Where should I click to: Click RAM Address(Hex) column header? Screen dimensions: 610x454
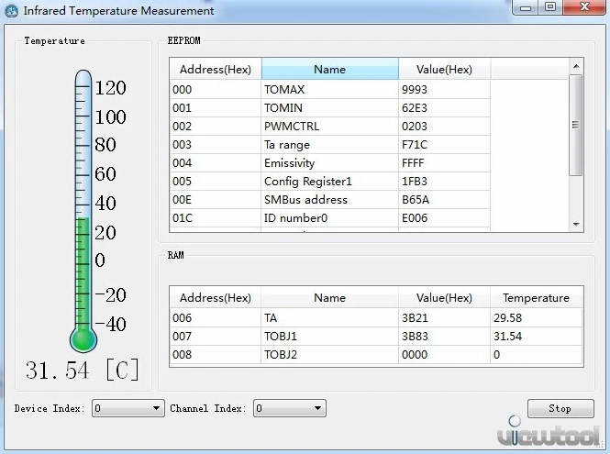[216, 297]
